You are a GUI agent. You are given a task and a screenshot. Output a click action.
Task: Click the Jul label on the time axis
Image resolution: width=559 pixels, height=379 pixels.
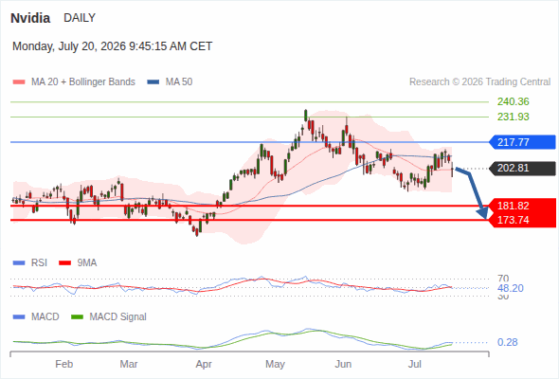[x=415, y=364]
